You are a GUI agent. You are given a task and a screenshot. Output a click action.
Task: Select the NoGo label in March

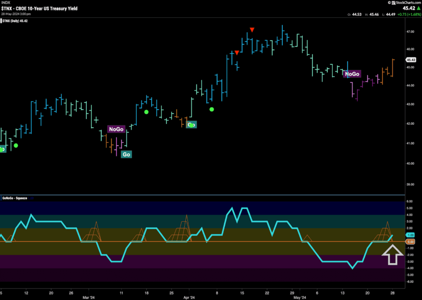116,130
